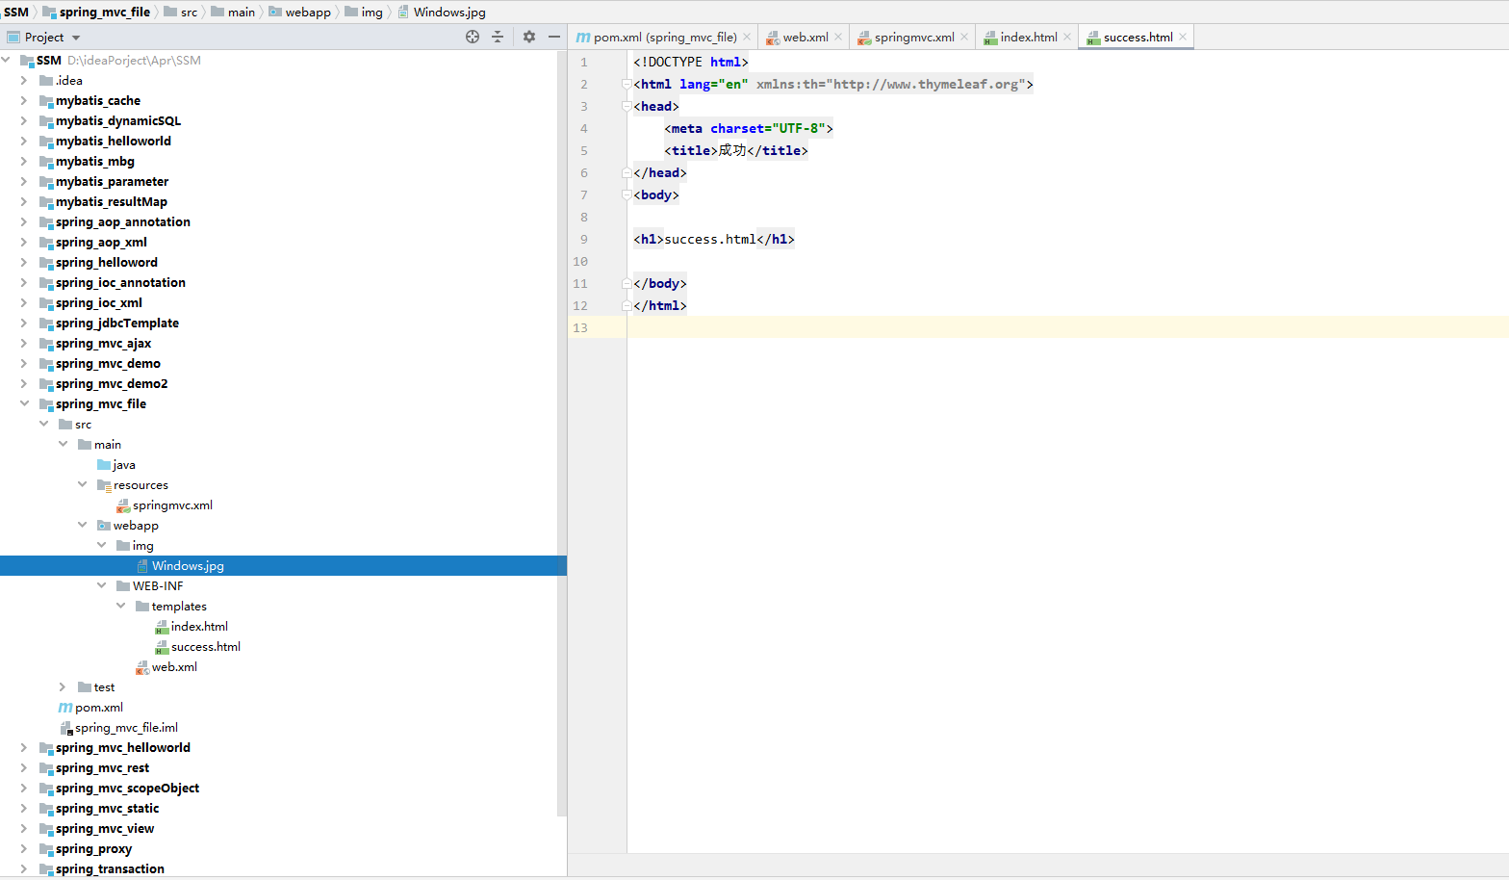Close the pom.xml (spring_mvc_file) tab
The width and height of the screenshot is (1509, 880).
click(x=747, y=37)
